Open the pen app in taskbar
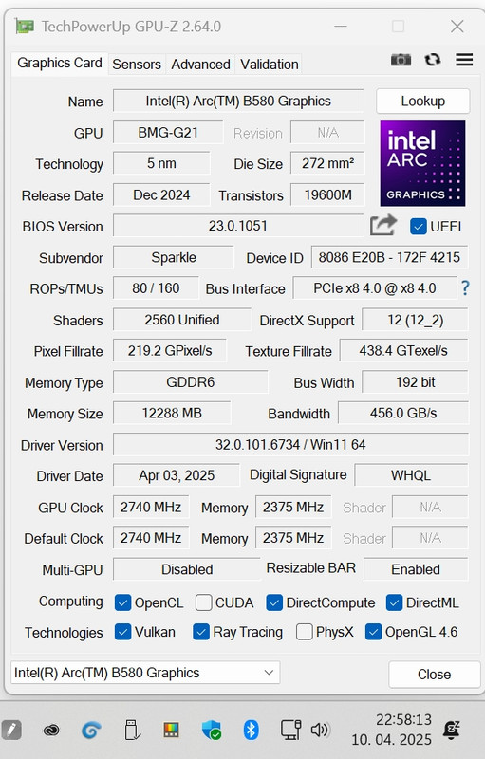Image resolution: width=485 pixels, height=759 pixels. (11, 730)
